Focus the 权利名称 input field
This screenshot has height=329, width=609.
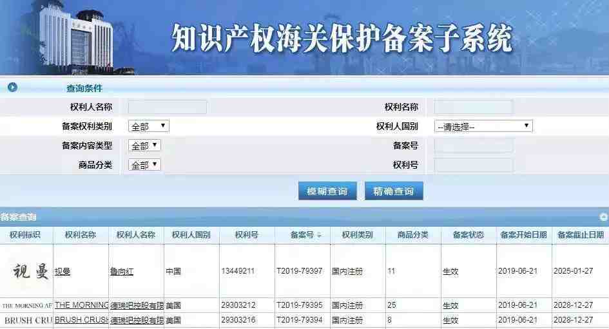coord(474,107)
